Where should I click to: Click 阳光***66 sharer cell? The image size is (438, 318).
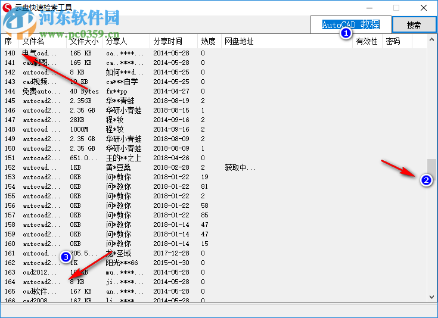tap(122, 263)
